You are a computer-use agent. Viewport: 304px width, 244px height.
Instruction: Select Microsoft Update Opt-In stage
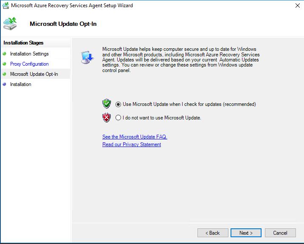tap(34, 74)
